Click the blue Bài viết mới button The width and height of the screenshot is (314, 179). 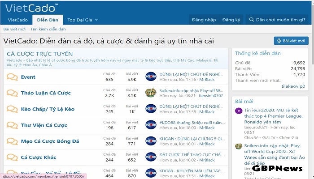(291, 41)
